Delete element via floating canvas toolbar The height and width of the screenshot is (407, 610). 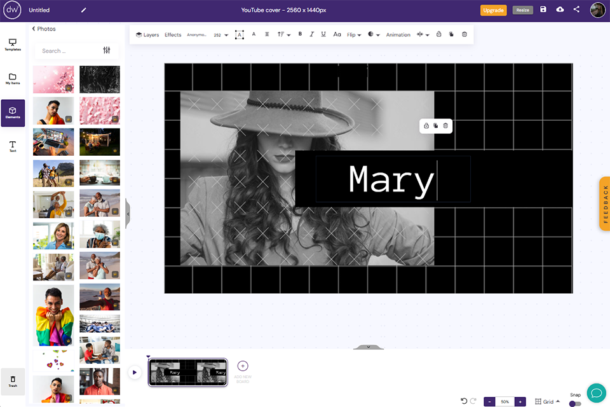coord(445,126)
